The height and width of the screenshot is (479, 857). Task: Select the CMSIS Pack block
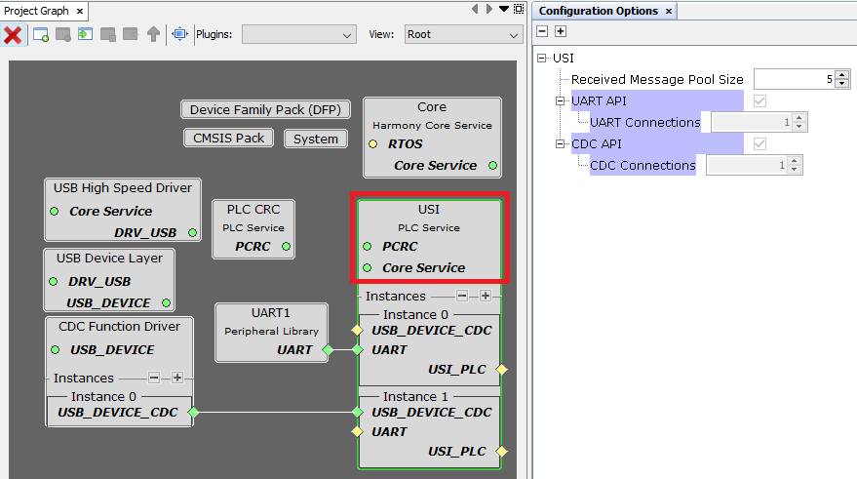tap(227, 138)
